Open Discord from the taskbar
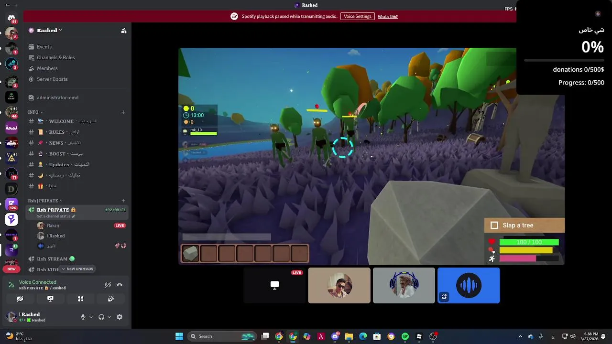 [x=335, y=336]
